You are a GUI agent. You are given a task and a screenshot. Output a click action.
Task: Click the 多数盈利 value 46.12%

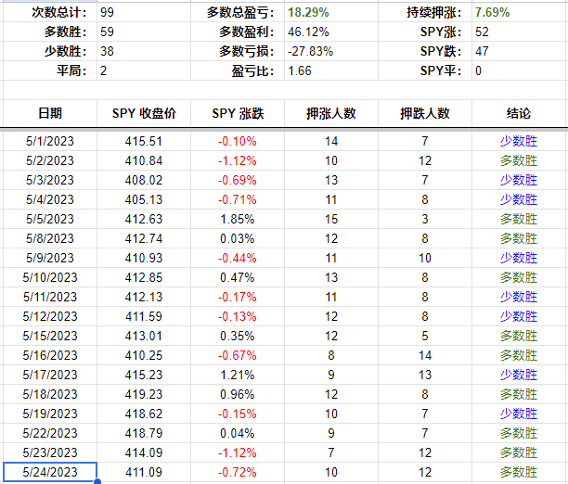click(331, 32)
